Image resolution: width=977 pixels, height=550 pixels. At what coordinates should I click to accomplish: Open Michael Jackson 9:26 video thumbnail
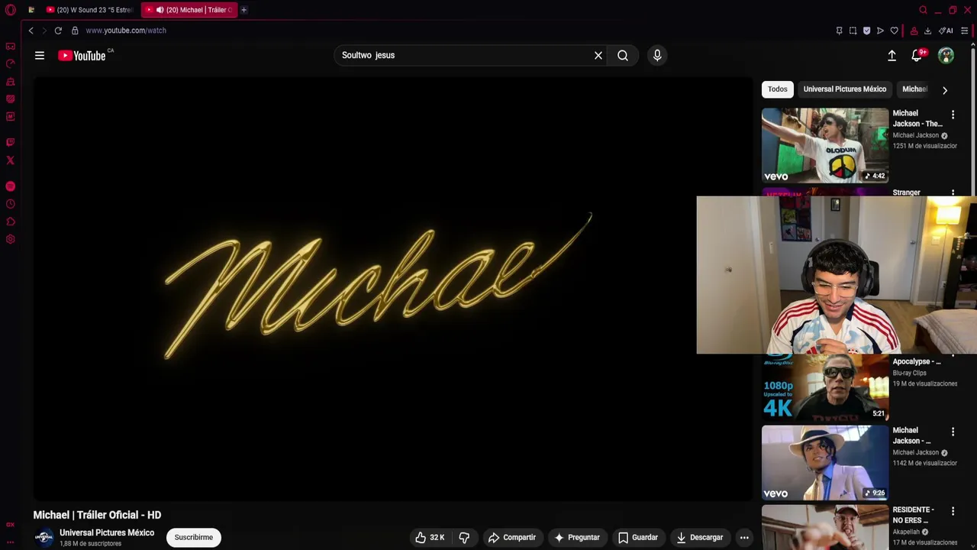[825, 462]
